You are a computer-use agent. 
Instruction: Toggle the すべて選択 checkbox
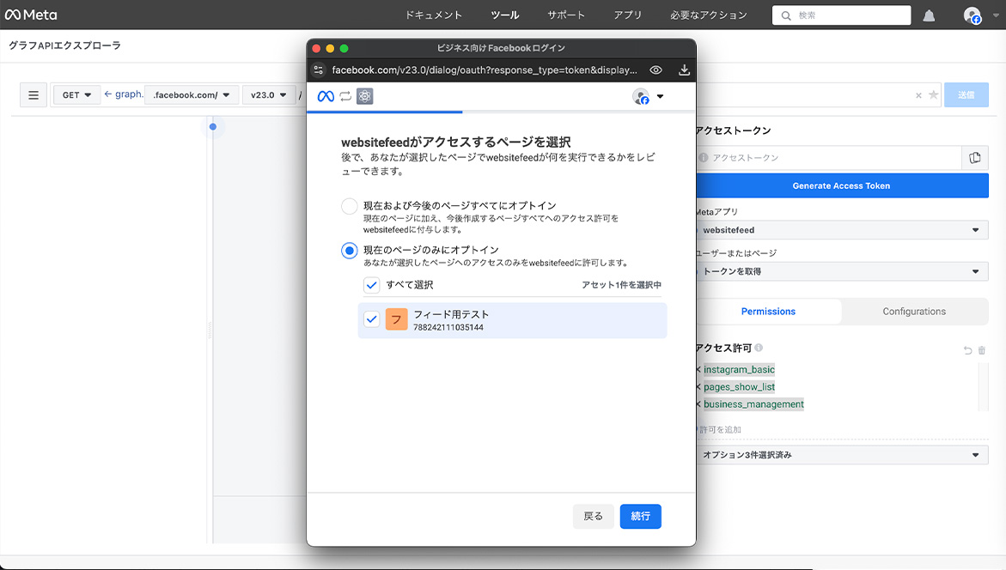point(371,285)
